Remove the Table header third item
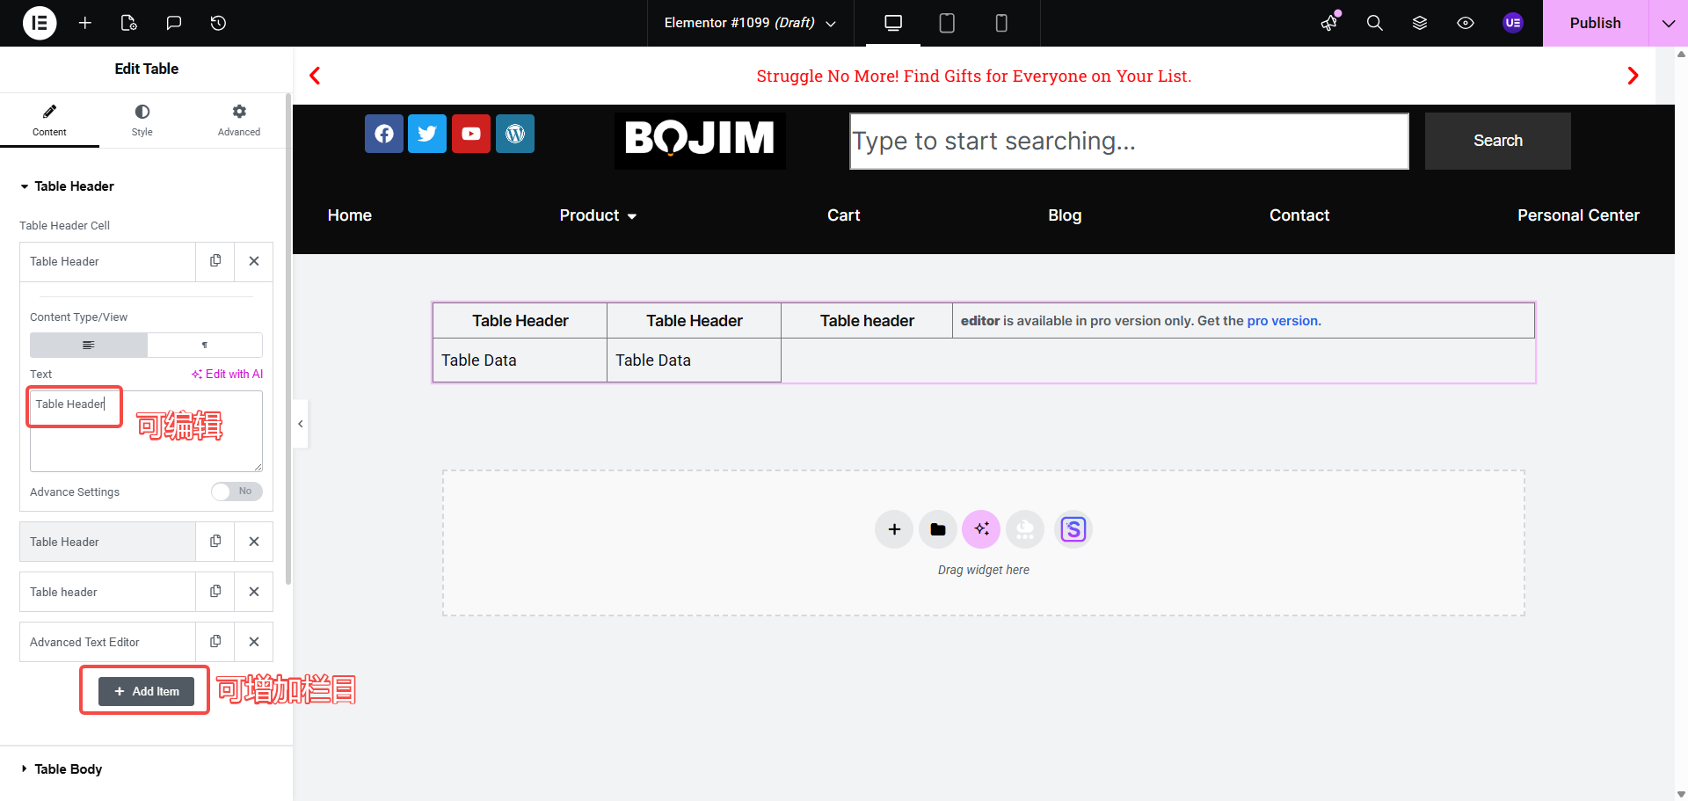 point(254,592)
